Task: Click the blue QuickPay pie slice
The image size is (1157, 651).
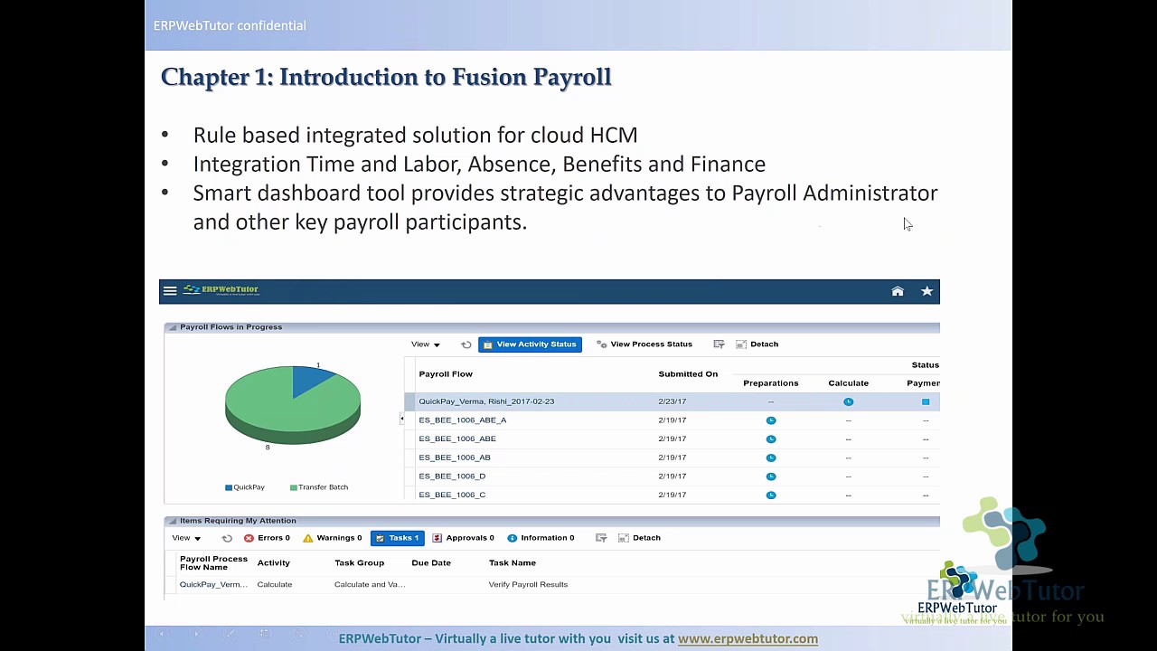Action: click(x=311, y=380)
